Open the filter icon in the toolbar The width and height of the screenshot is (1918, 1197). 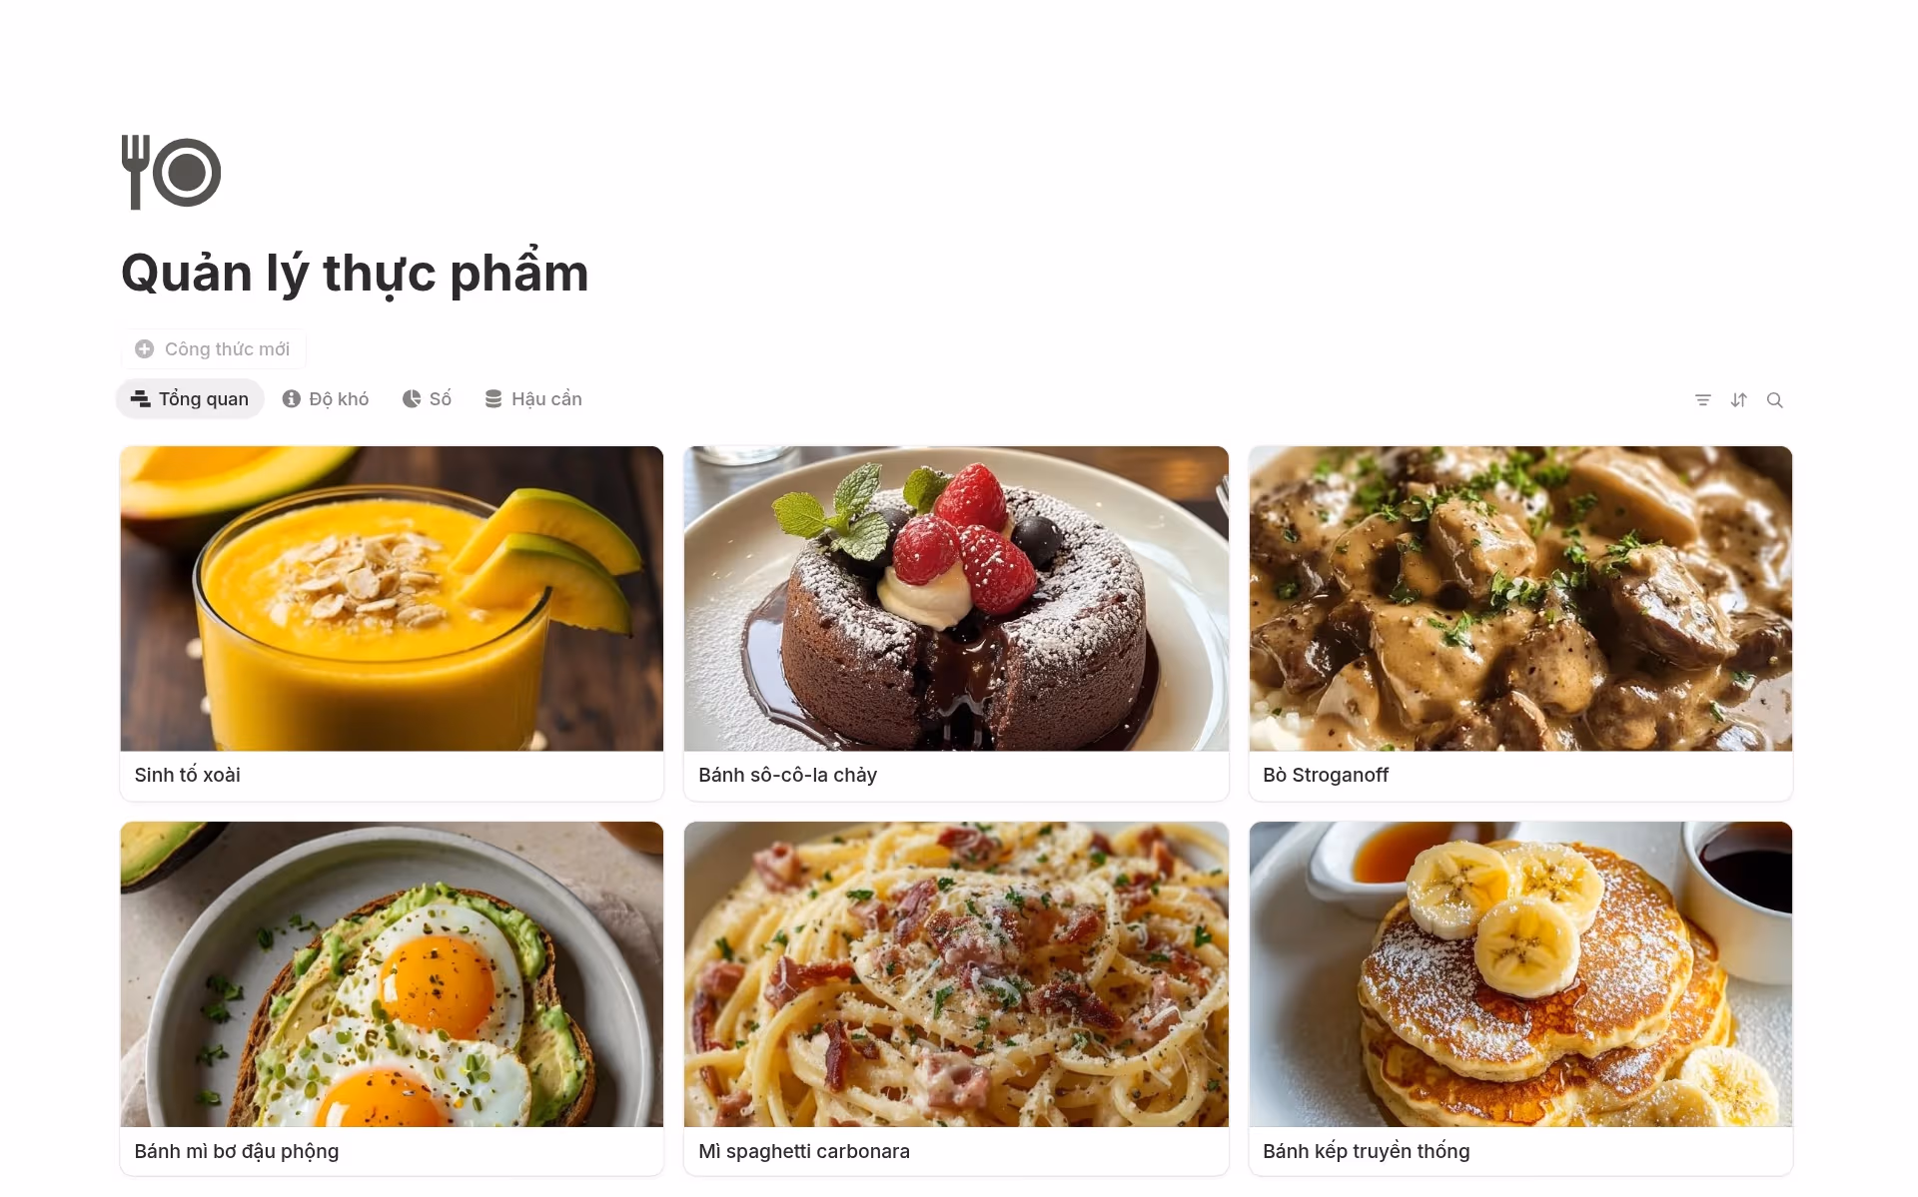[1703, 400]
